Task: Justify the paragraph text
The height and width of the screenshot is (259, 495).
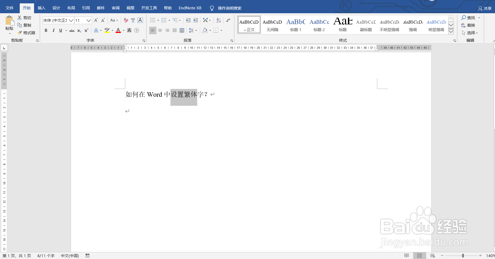Action: pyautogui.click(x=175, y=30)
